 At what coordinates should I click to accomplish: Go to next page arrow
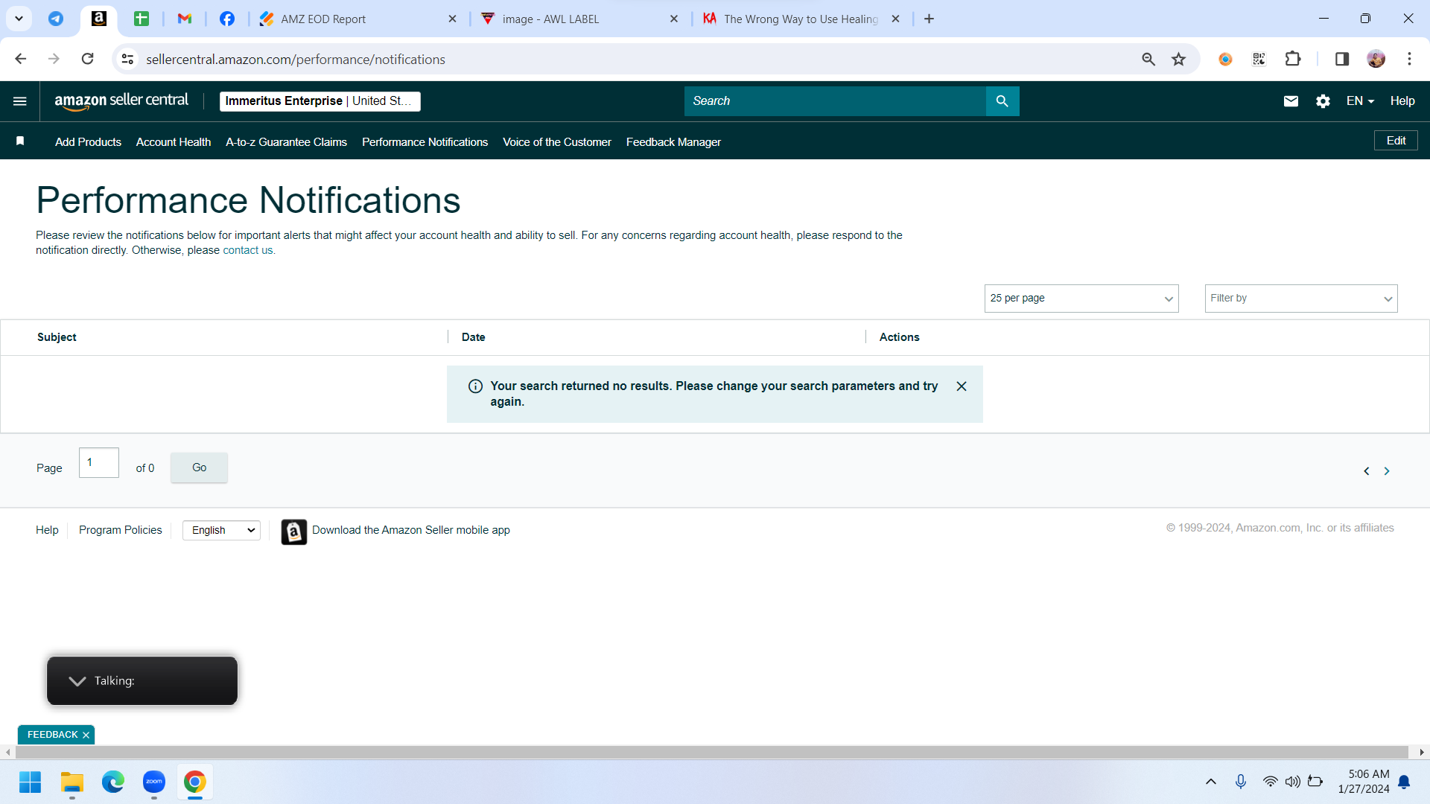[x=1387, y=471]
